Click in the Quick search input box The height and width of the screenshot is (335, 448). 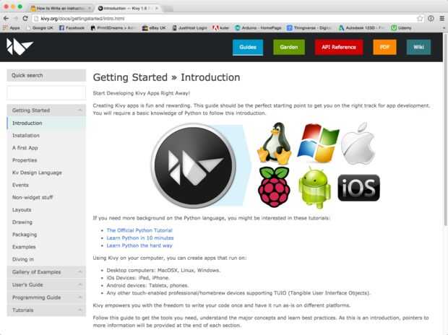(46, 93)
